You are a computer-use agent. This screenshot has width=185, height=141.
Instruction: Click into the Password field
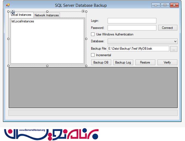pyautogui.click(x=132, y=28)
